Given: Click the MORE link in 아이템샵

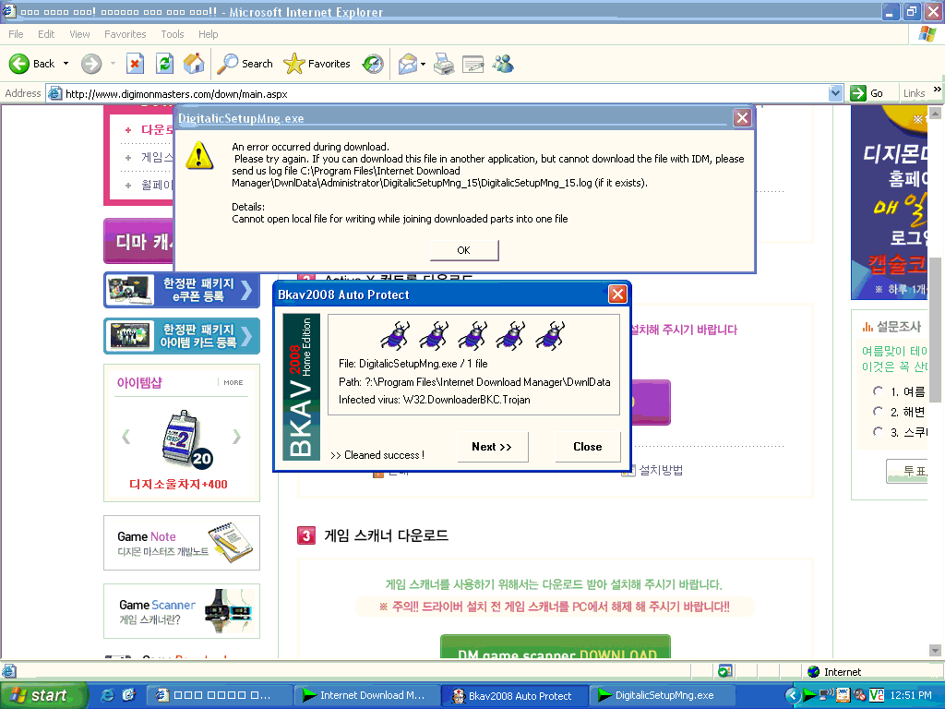Looking at the screenshot, I should pos(233,382).
